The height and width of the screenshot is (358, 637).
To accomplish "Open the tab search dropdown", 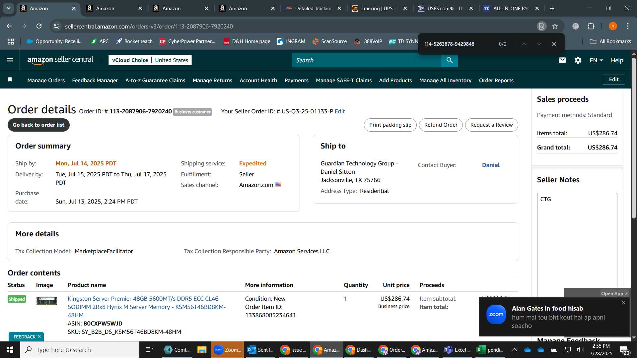I will pos(9,8).
